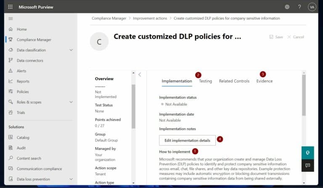
Task: Click the Save disk icon
Action: click(x=271, y=37)
